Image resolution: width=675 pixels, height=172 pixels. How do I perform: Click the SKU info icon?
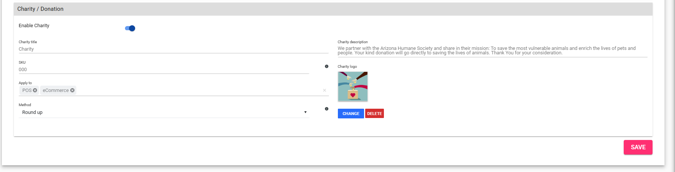pos(327,66)
